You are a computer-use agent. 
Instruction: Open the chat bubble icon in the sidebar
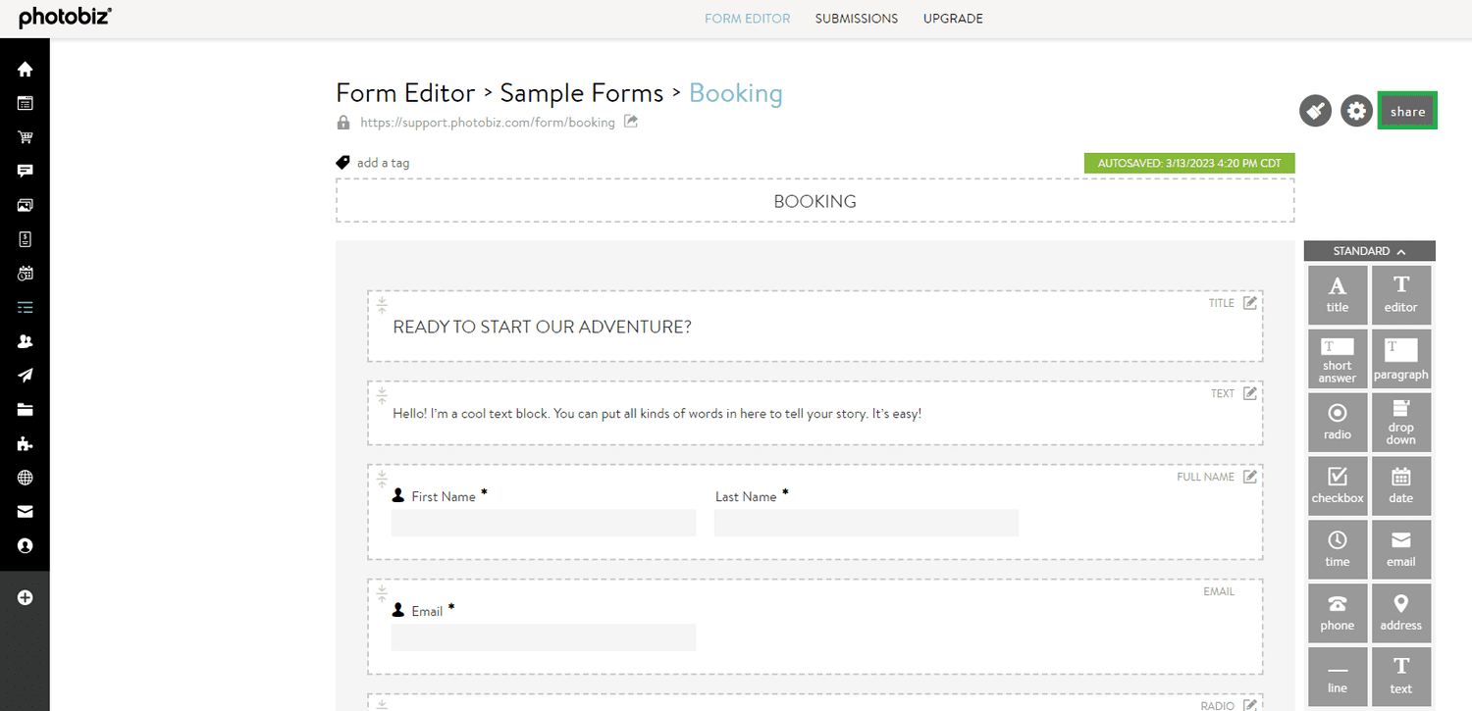[x=26, y=171]
